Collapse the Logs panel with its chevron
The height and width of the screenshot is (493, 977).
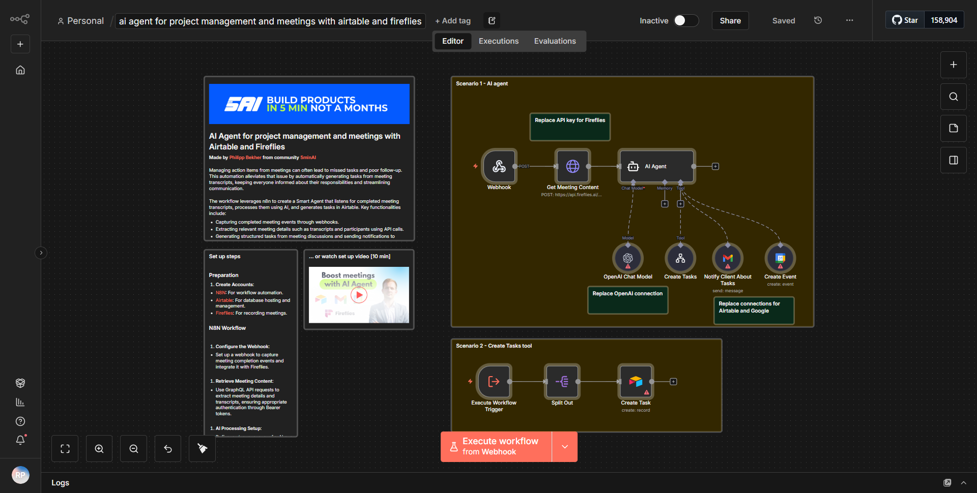[x=964, y=482]
